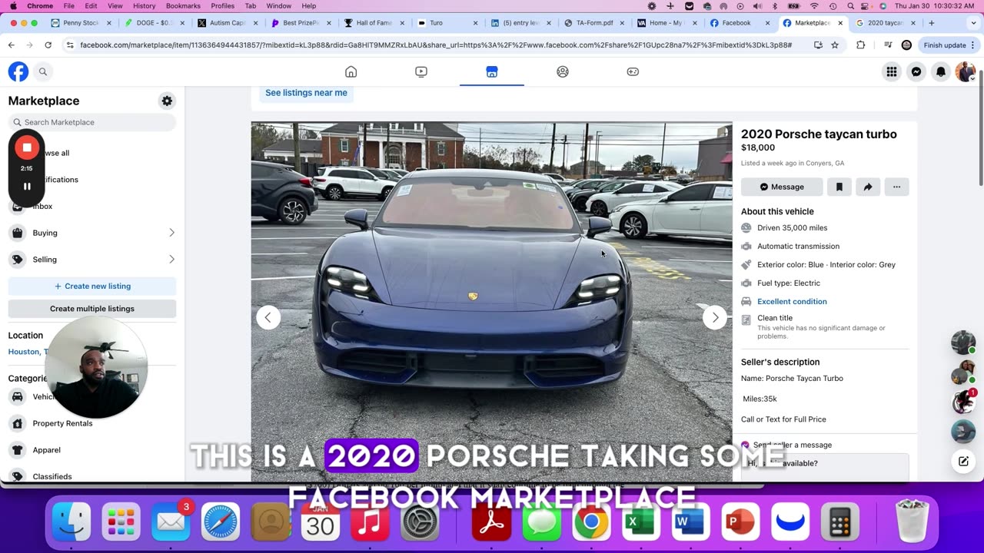Viewport: 984px width, 553px height.
Task: Open the Facebook menu grid icon
Action: (892, 71)
